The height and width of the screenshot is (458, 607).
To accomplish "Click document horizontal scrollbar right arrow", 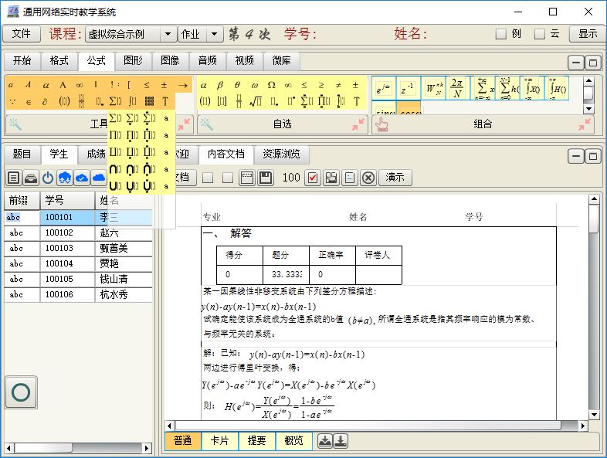I will [x=583, y=426].
